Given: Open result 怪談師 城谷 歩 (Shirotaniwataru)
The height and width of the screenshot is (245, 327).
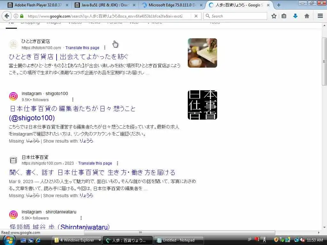Looking at the screenshot, I should (x=60, y=227).
